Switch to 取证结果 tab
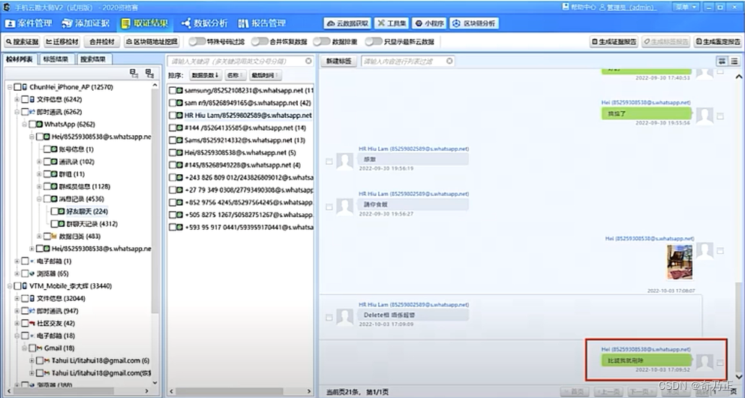Image resolution: width=745 pixels, height=398 pixels. (144, 23)
